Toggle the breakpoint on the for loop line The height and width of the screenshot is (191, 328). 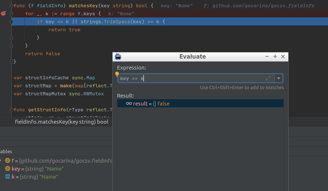(3, 13)
